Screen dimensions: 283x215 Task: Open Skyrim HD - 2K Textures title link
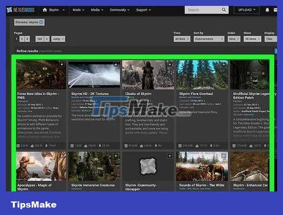pyautogui.click(x=90, y=94)
